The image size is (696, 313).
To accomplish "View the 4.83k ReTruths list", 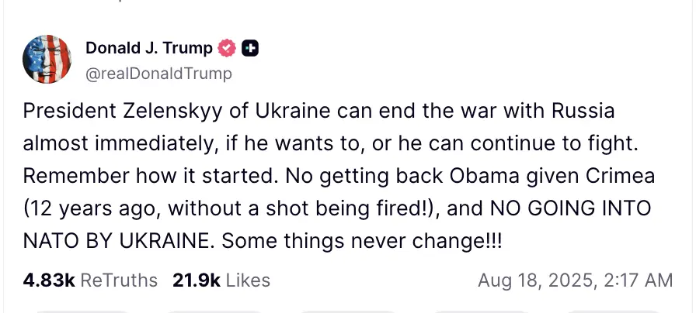I will tap(90, 280).
